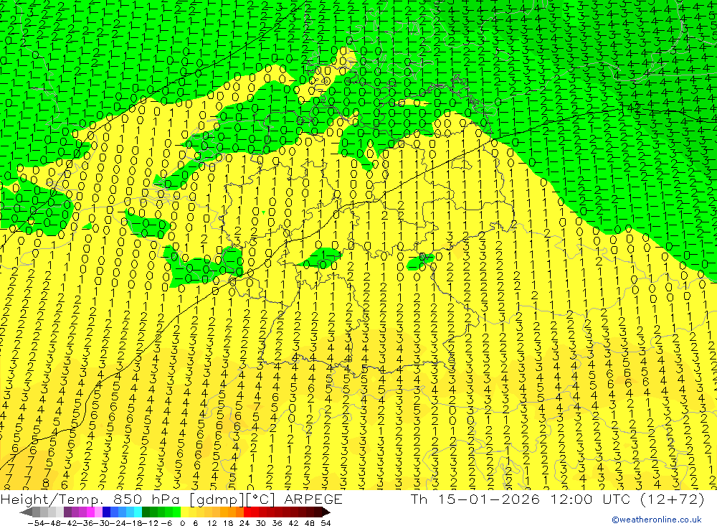Click the dark blue swatch near -30 label
Image resolution: width=717 pixels, height=526 pixels.
pos(106,512)
